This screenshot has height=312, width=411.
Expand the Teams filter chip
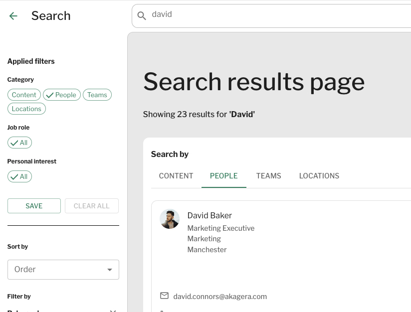pyautogui.click(x=97, y=95)
